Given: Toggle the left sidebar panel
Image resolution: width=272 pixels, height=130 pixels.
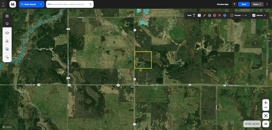Looking at the screenshot, I should pos(7,16).
